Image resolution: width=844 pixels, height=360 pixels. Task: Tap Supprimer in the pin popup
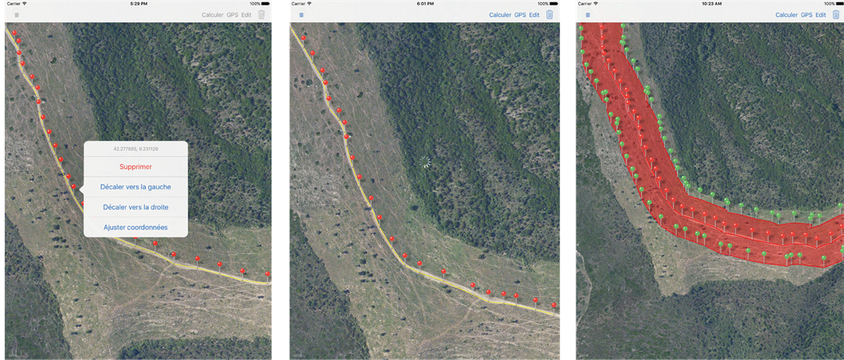pyautogui.click(x=135, y=166)
